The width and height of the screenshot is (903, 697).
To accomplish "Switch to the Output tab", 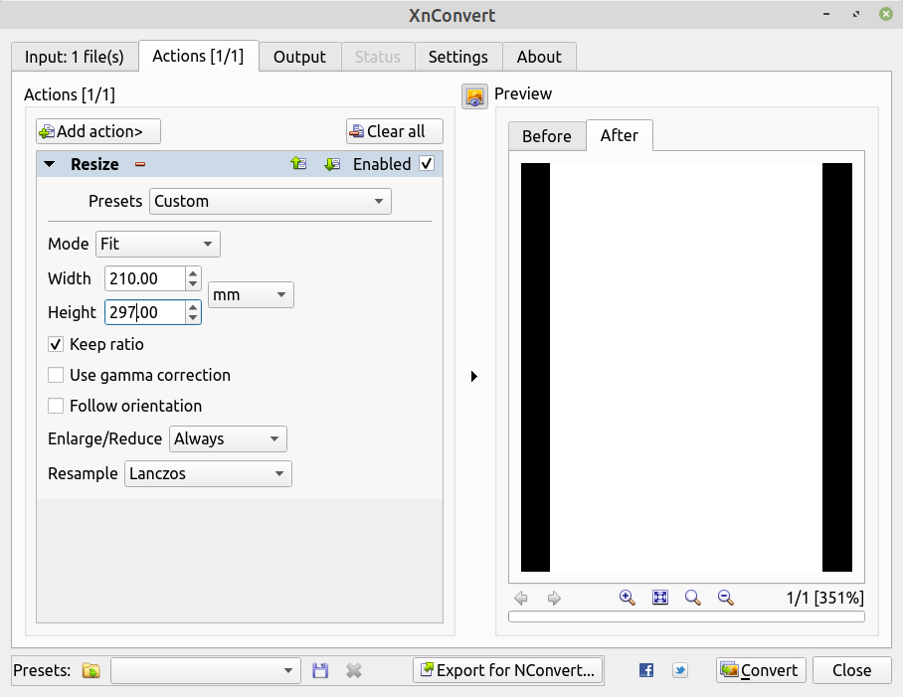I will tap(299, 57).
